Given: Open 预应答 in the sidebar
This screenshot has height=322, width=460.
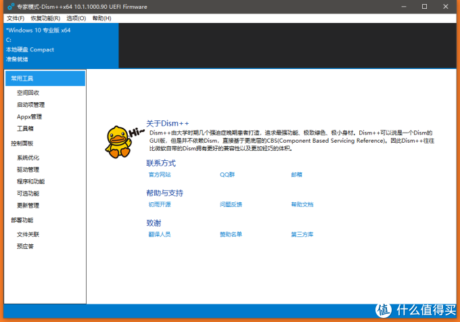Looking at the screenshot, I should pos(25,246).
